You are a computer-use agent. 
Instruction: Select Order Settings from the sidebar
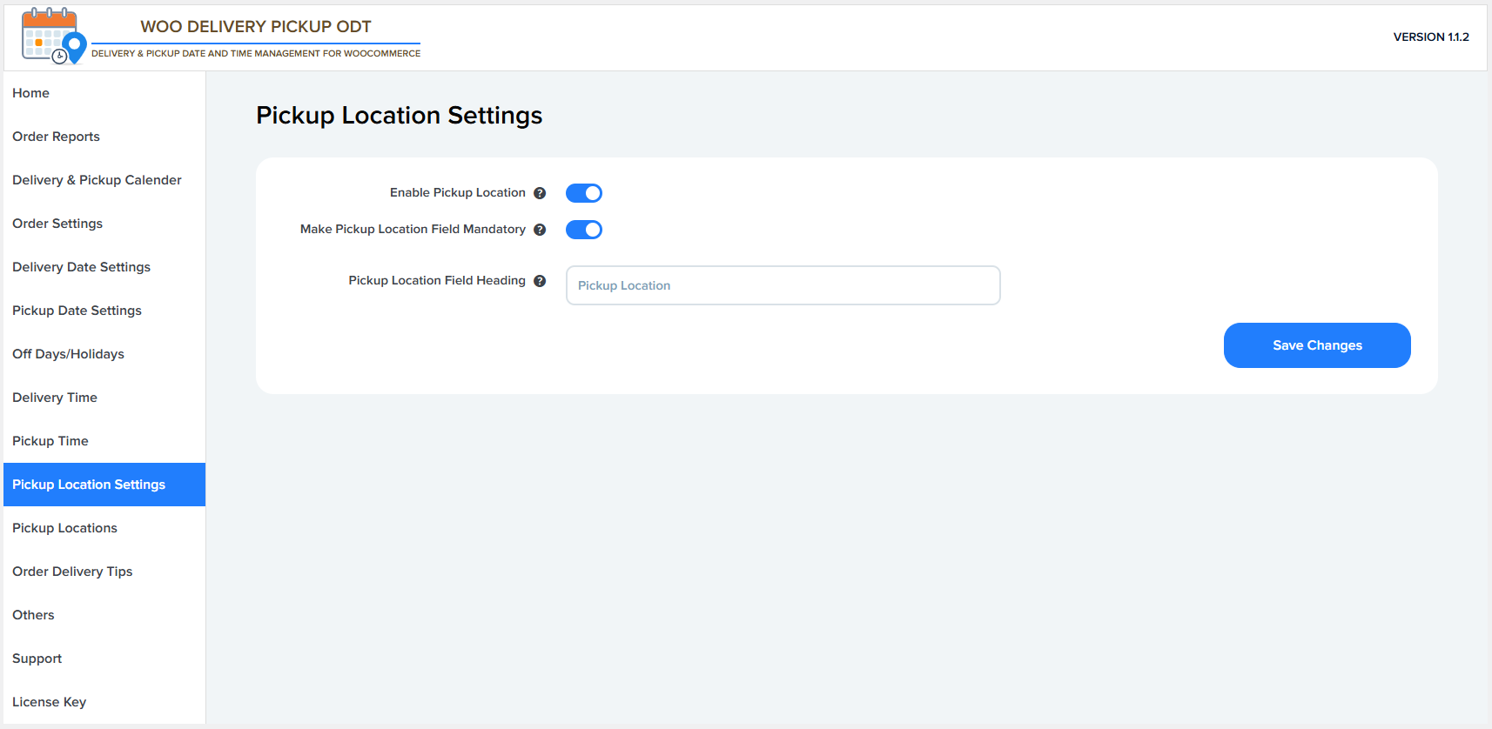coord(57,224)
